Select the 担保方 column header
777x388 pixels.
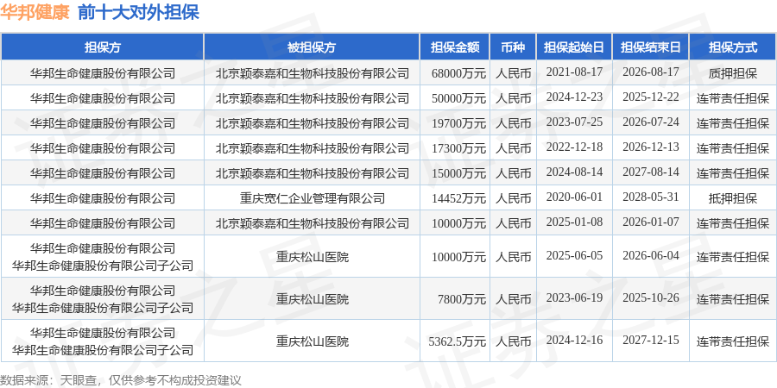[x=103, y=47]
